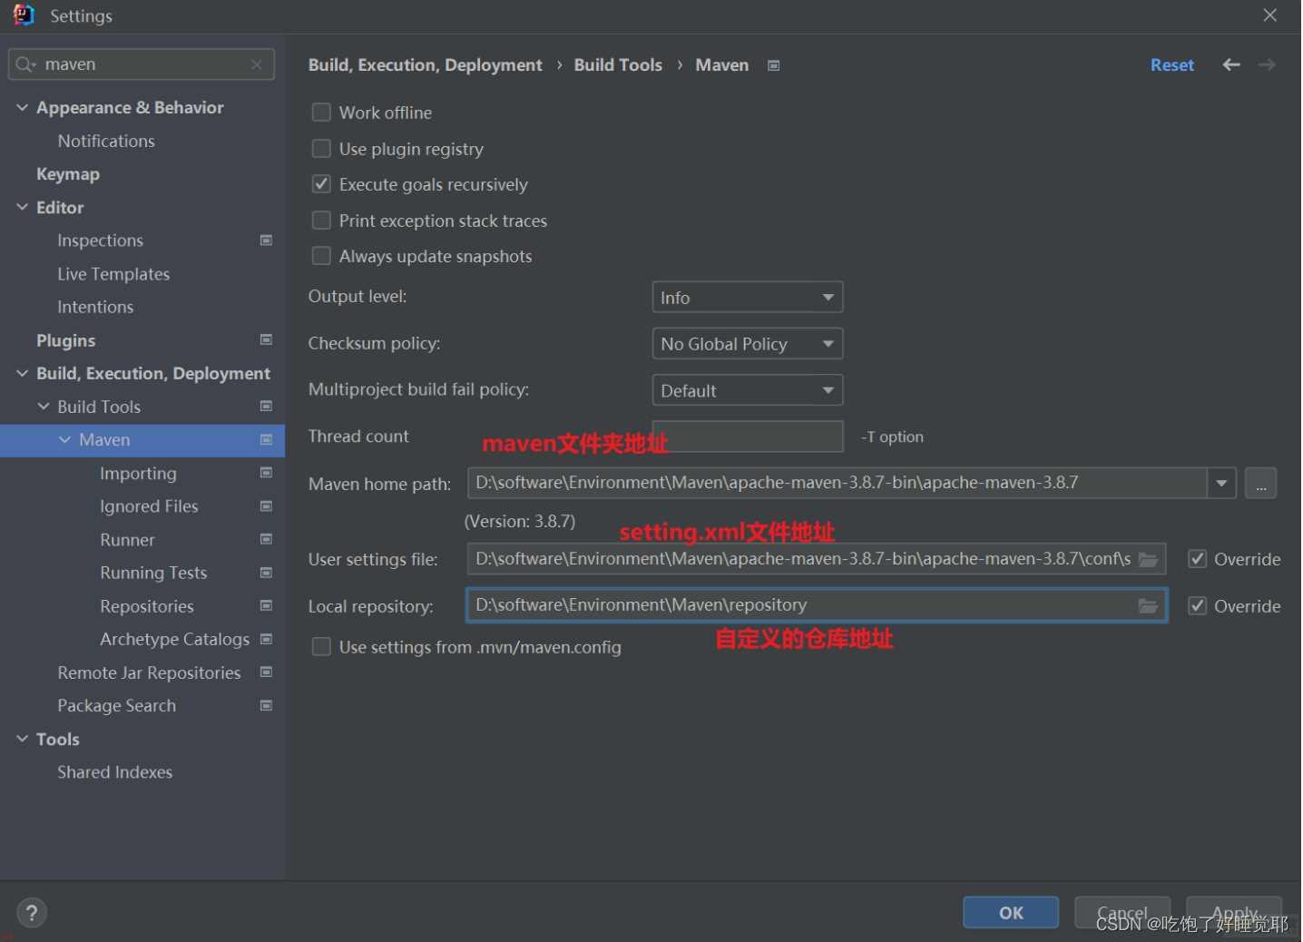The height and width of the screenshot is (942, 1303).
Task: Open Intentions settings
Action: coord(95,307)
